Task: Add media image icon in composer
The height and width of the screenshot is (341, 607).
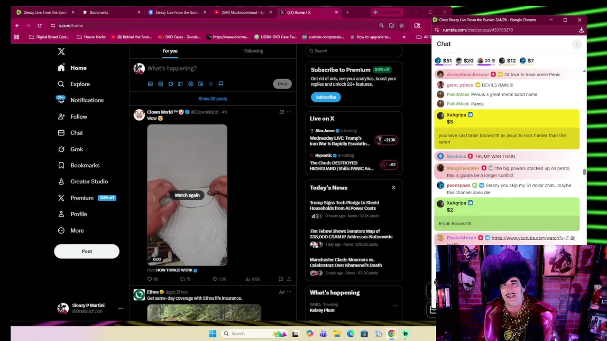Action: [x=150, y=84]
